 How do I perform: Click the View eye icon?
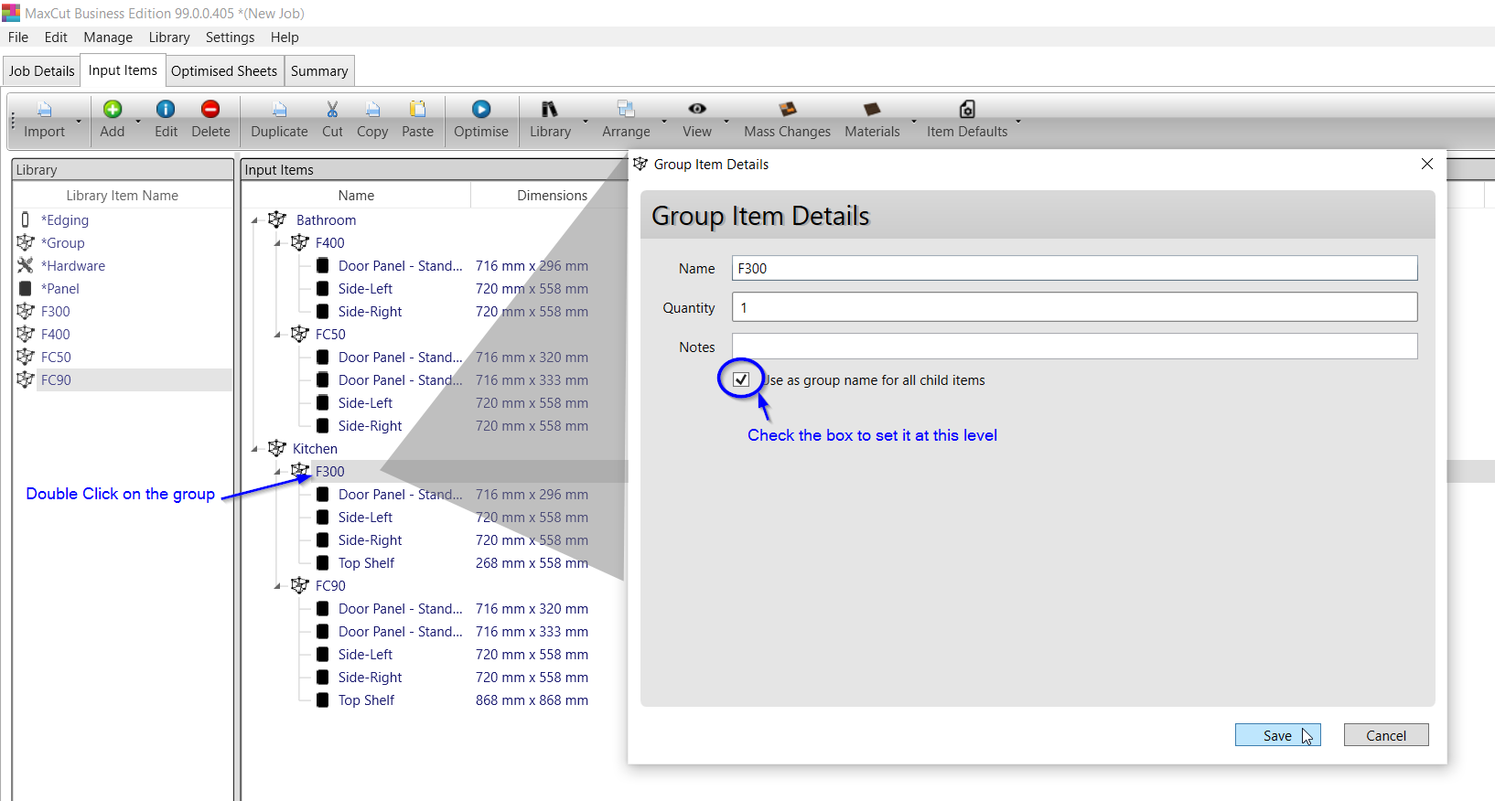point(697,109)
